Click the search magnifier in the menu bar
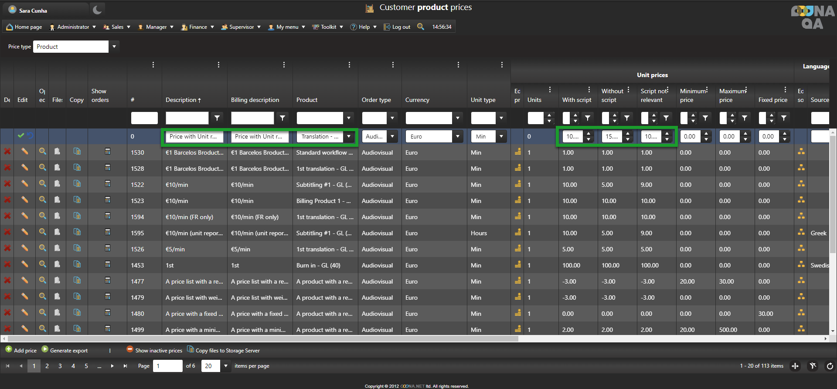 pyautogui.click(x=420, y=27)
